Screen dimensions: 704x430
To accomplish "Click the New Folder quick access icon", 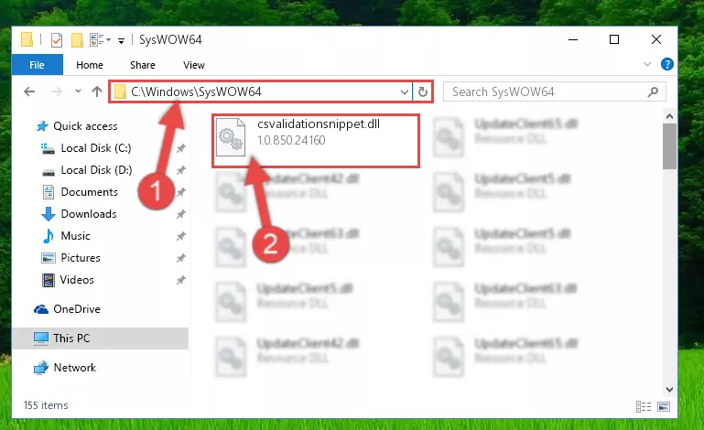I will 77,40.
